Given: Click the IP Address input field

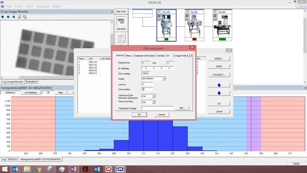Looking at the screenshot, I should click(158, 68).
